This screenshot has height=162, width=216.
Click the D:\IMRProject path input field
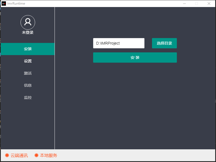(x=119, y=43)
